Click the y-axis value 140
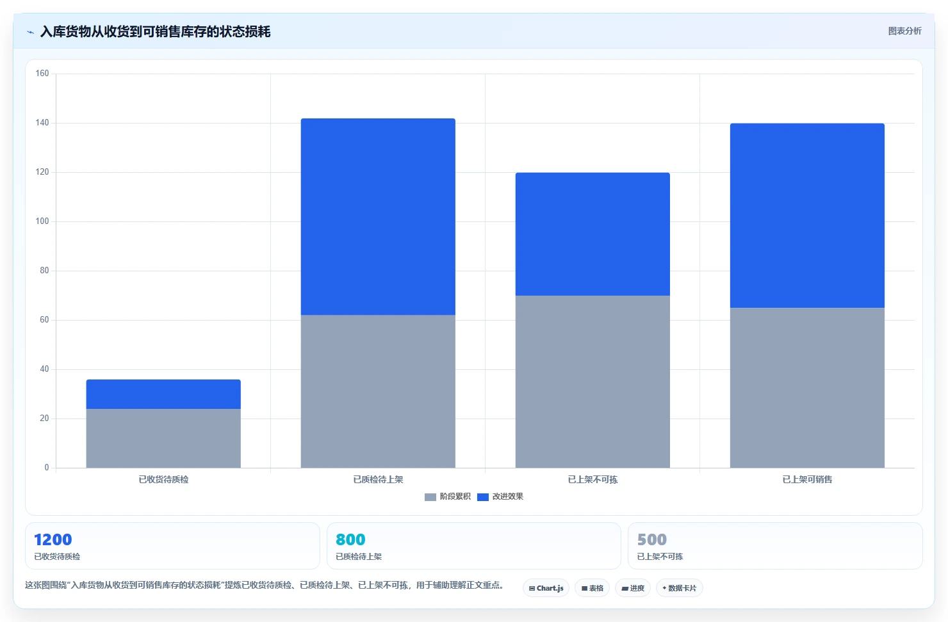Image resolution: width=948 pixels, height=622 pixels. coord(42,123)
